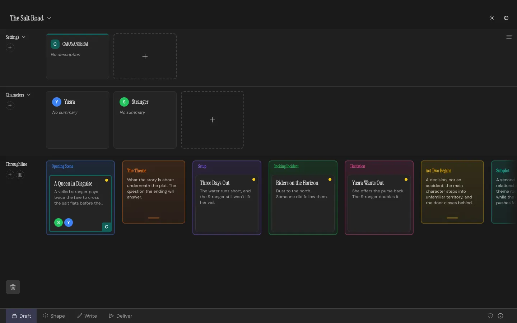Open the info icon in bottom bar

(500, 316)
